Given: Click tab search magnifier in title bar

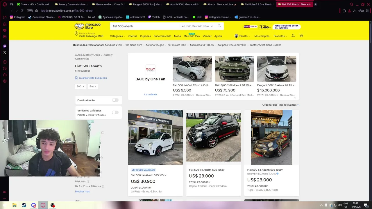Looking at the screenshot, I should (352, 4).
